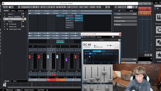Open the magnifier search channel icon

pyautogui.click(x=19, y=7)
